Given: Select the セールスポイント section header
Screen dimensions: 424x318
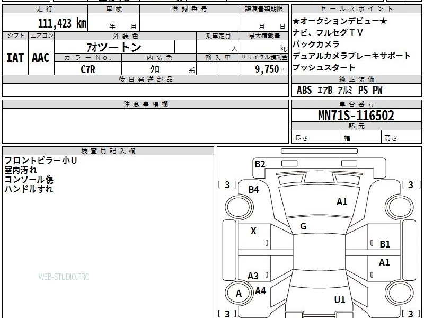Looking at the screenshot, I should [x=356, y=9].
